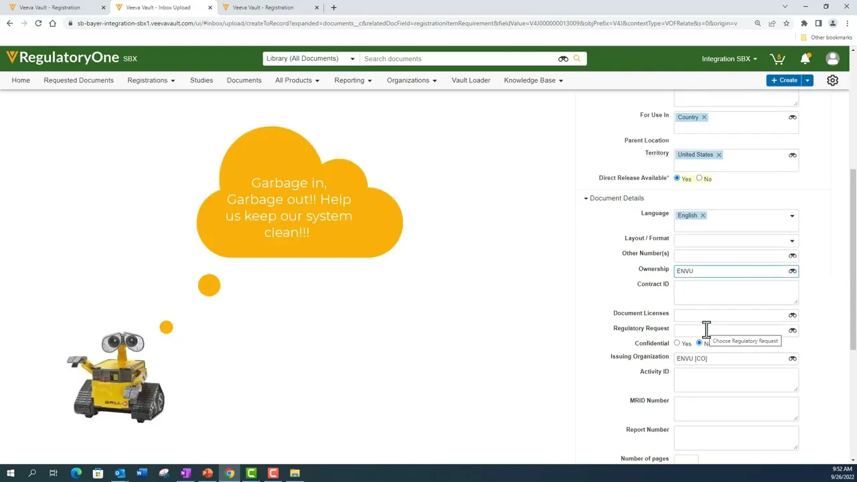Go to the Home tab

click(x=21, y=80)
